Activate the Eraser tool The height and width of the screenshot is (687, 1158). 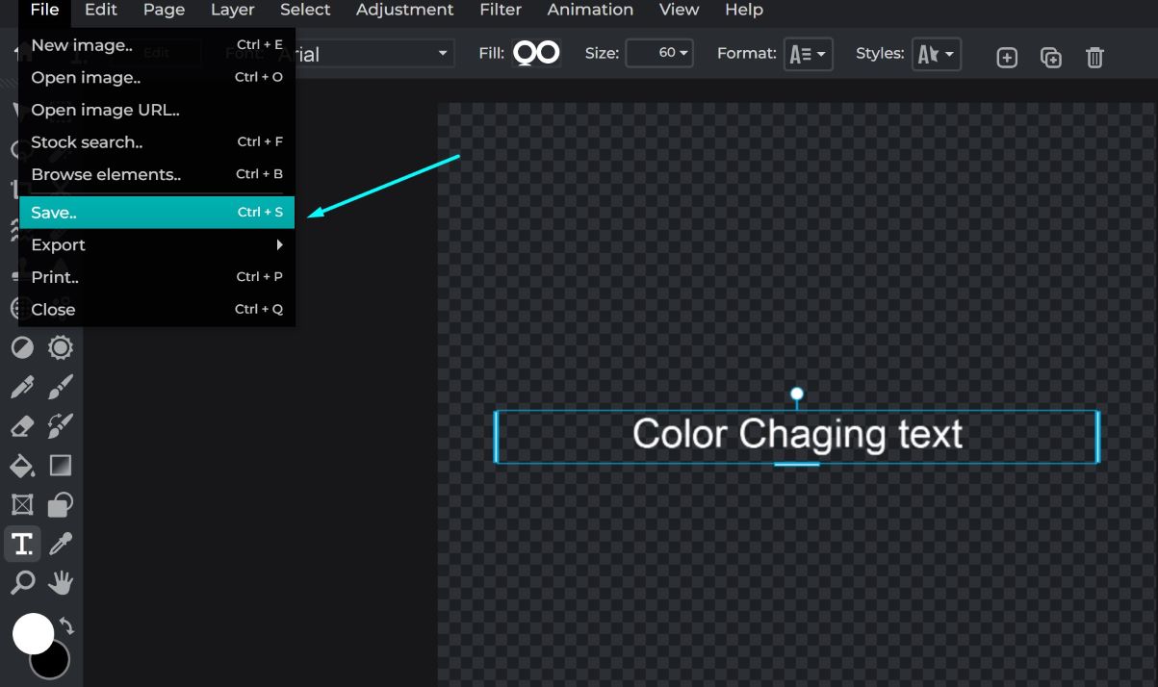21,425
